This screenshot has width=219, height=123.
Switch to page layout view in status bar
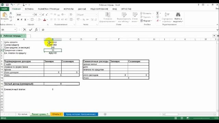coord(182,118)
